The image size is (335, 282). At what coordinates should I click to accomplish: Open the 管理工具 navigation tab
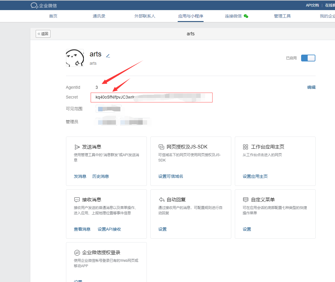point(282,16)
